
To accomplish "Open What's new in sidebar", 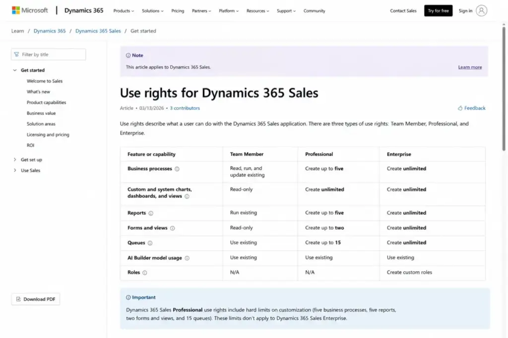I will (38, 92).
